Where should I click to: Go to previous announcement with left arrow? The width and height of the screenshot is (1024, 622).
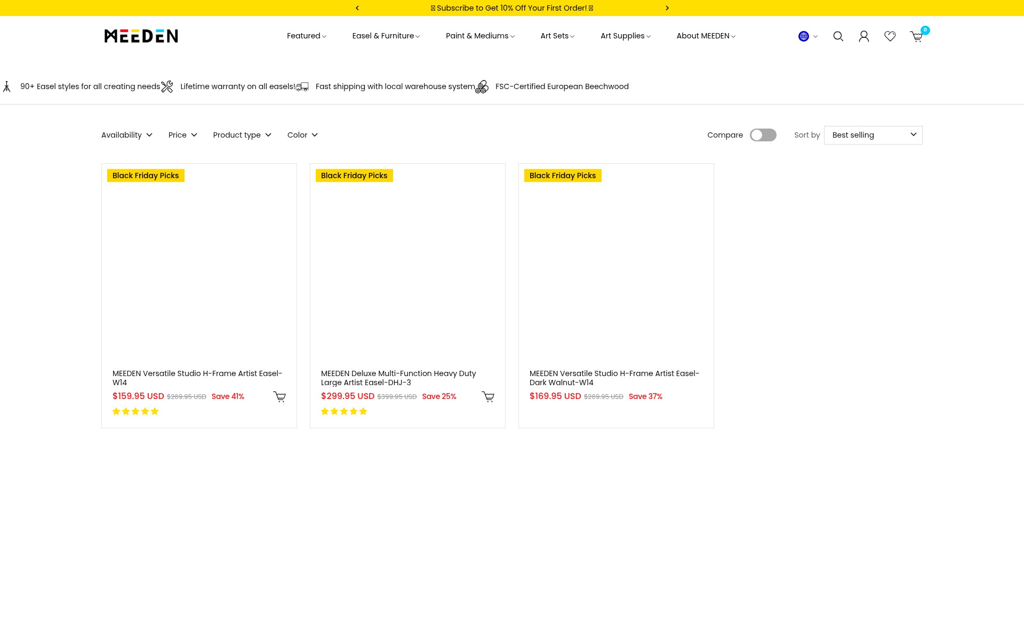pyautogui.click(x=357, y=8)
